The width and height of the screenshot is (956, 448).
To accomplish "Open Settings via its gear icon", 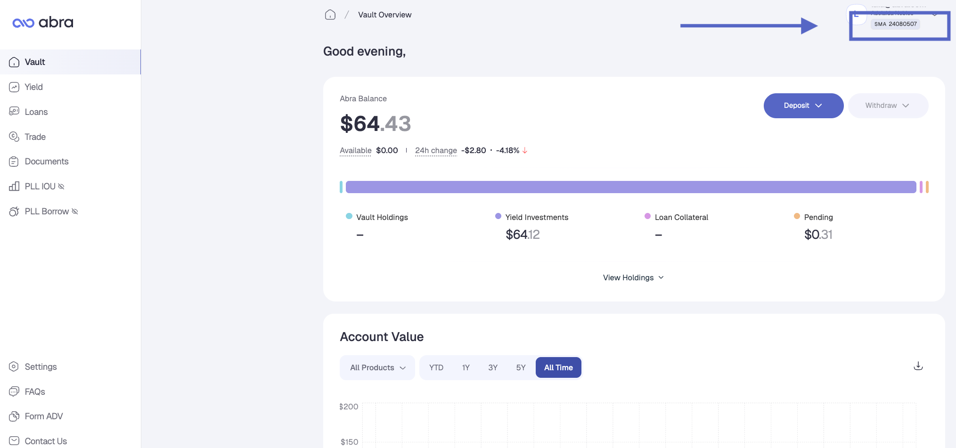I will coord(14,367).
